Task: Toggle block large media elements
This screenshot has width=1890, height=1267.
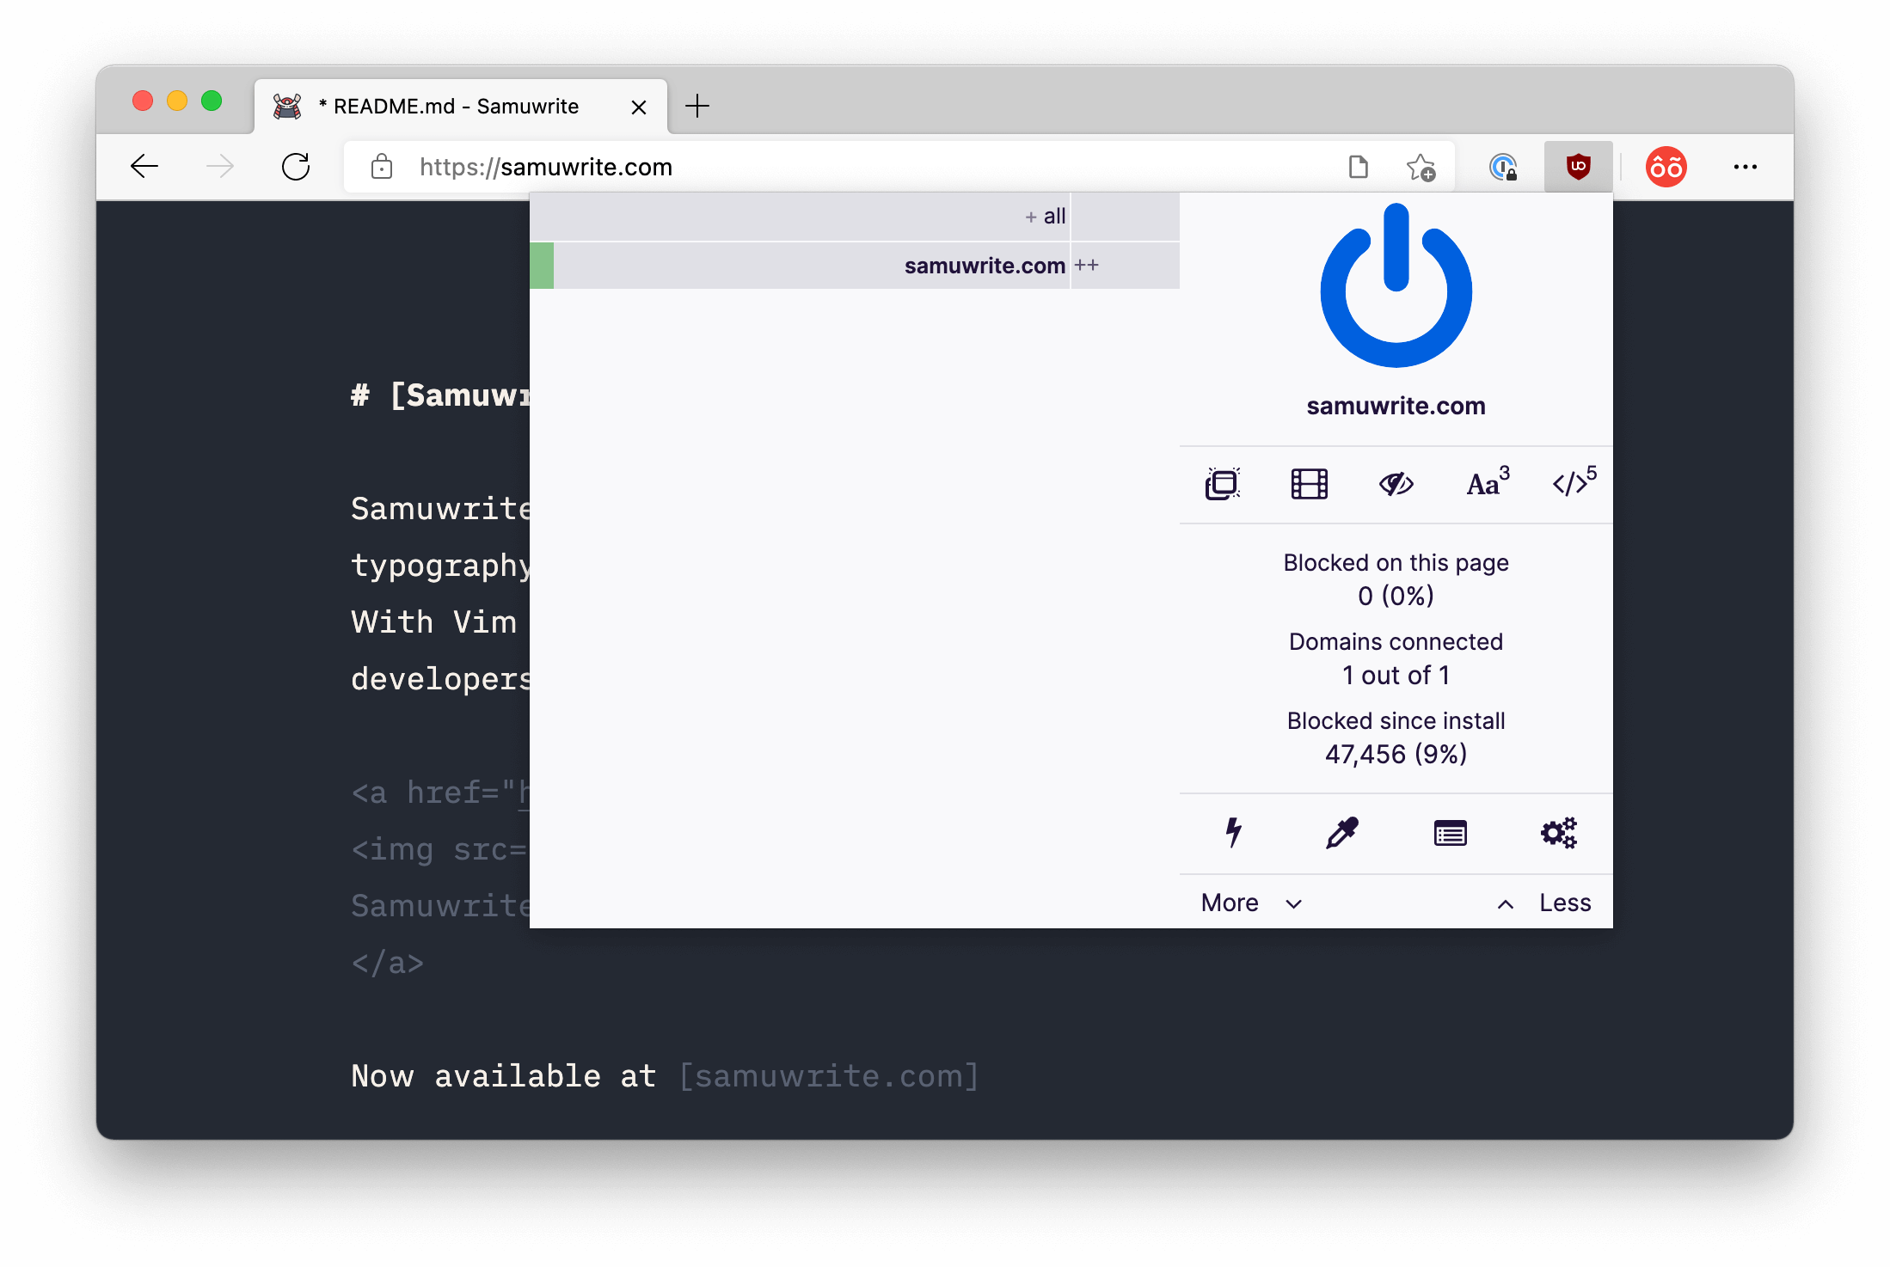Action: coord(1309,484)
